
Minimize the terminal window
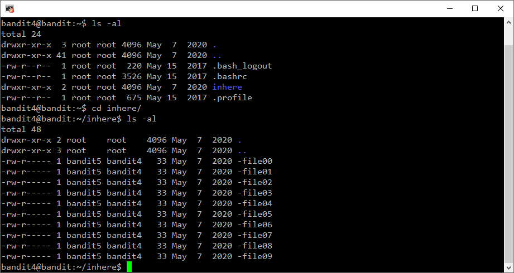pyautogui.click(x=450, y=8)
